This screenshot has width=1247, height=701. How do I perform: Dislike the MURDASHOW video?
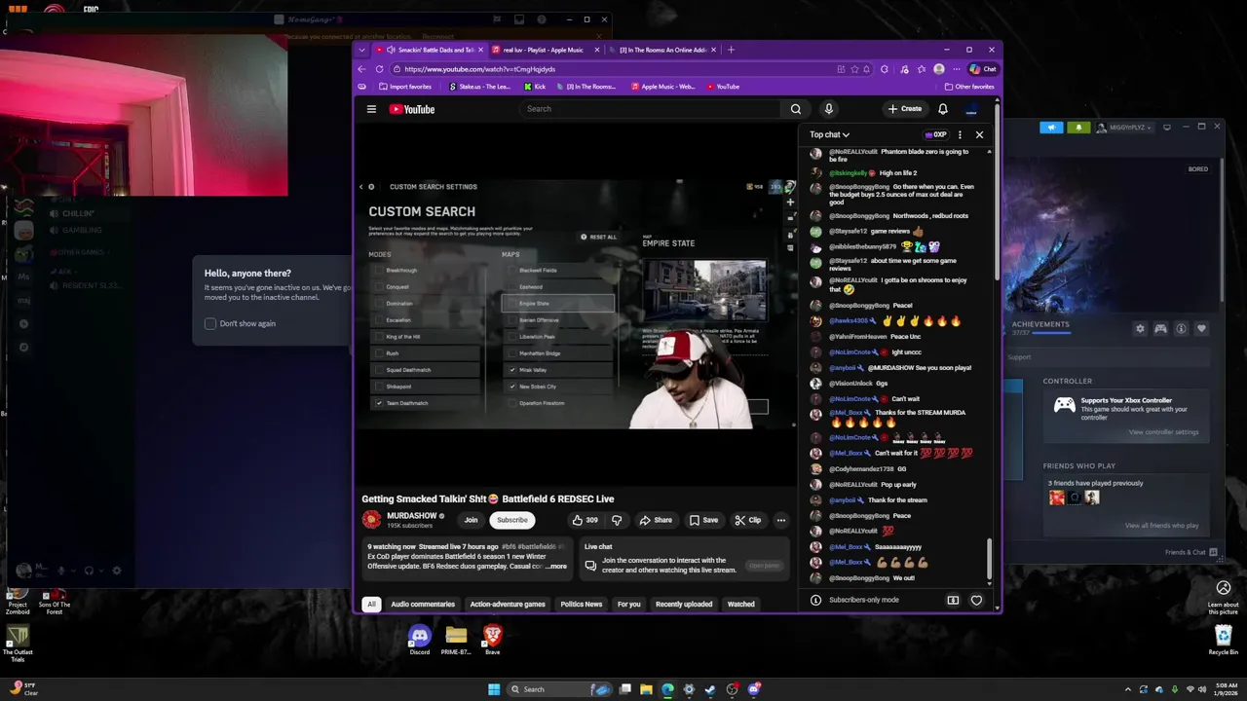click(x=616, y=520)
